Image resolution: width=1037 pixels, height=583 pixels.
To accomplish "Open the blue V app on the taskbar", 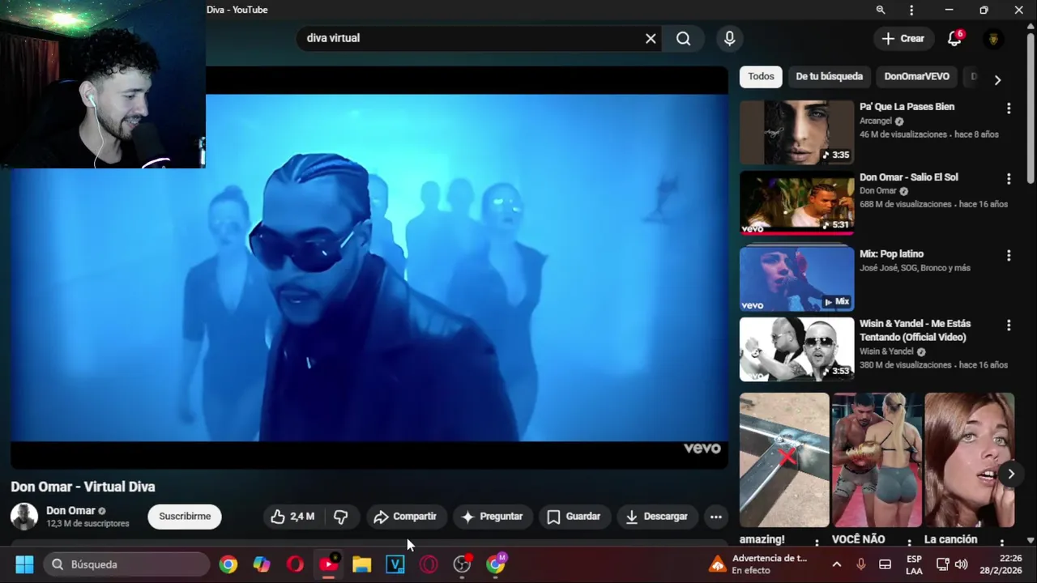I will pos(395,564).
